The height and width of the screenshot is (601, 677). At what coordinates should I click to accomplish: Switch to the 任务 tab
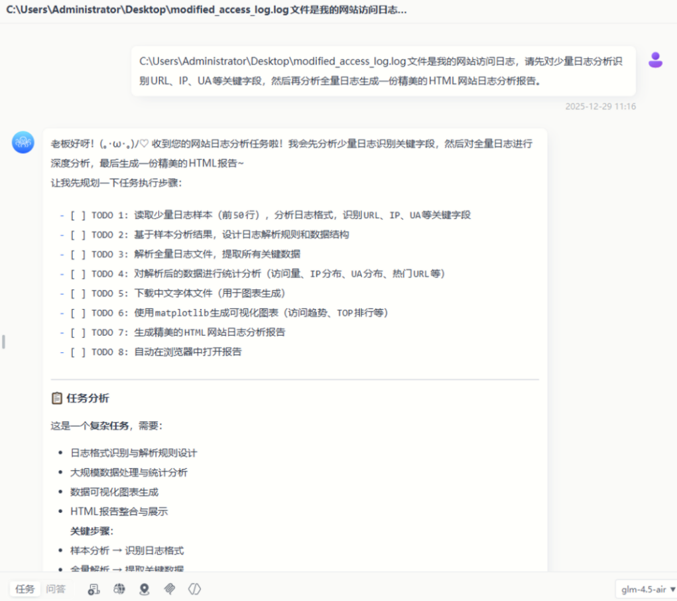pyautogui.click(x=25, y=589)
